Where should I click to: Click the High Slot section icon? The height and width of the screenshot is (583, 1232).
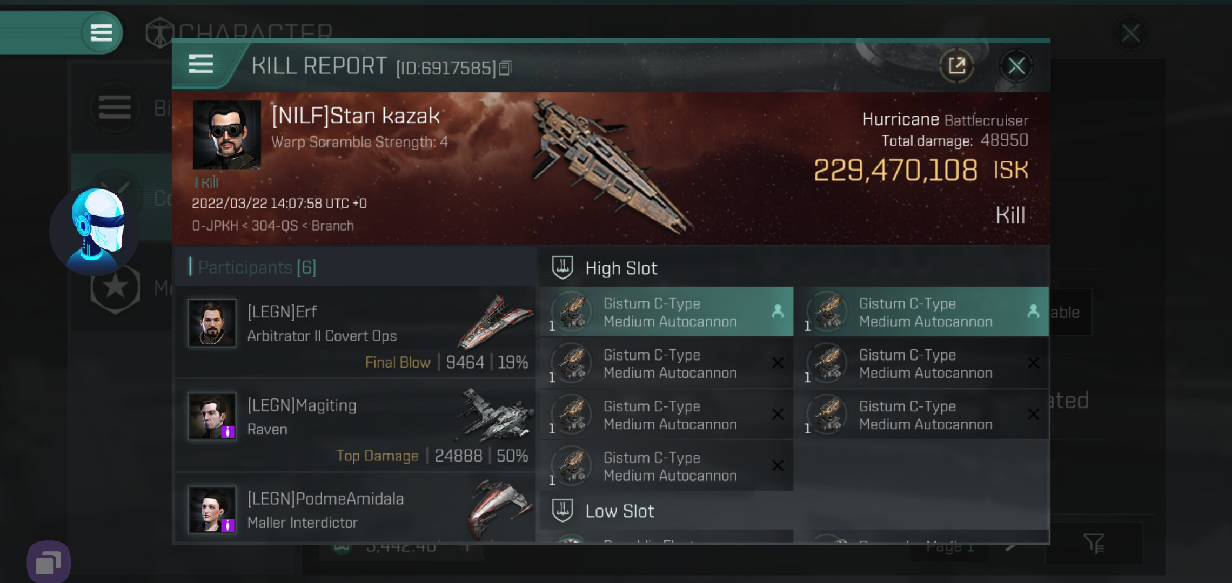pos(562,268)
